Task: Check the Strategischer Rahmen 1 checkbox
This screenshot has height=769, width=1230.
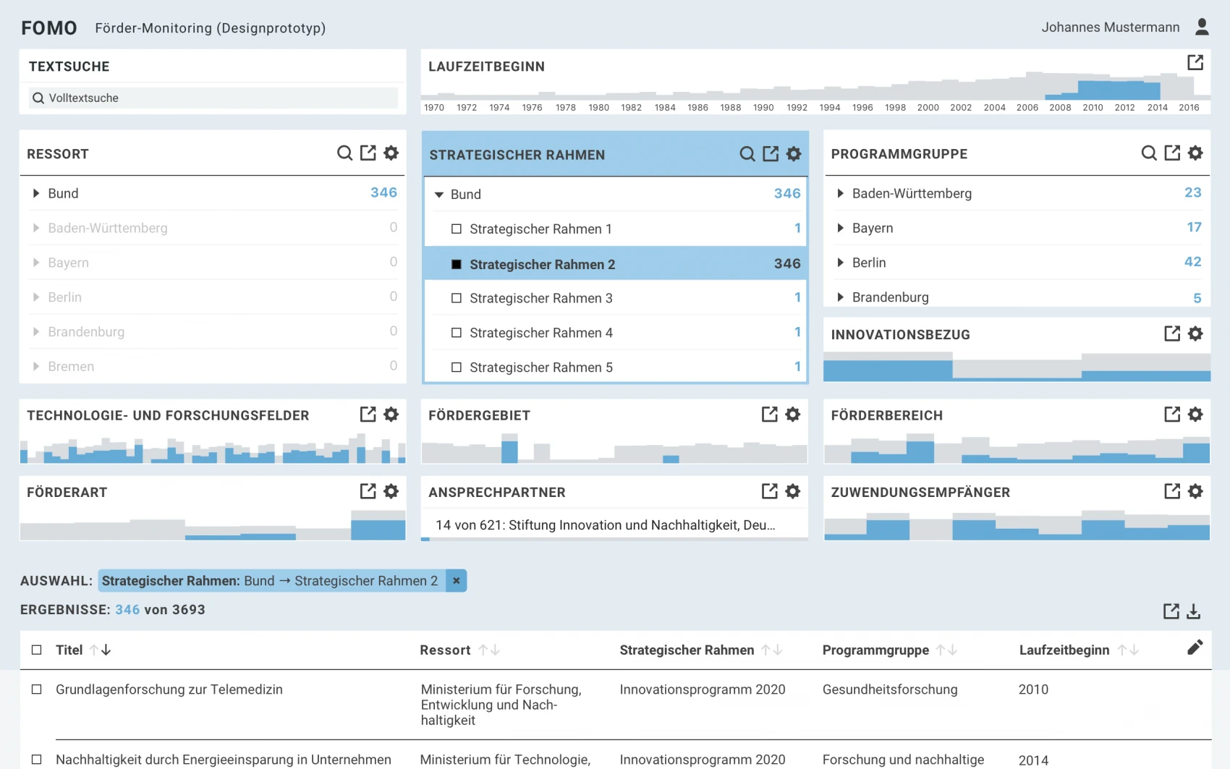Action: coord(457,229)
